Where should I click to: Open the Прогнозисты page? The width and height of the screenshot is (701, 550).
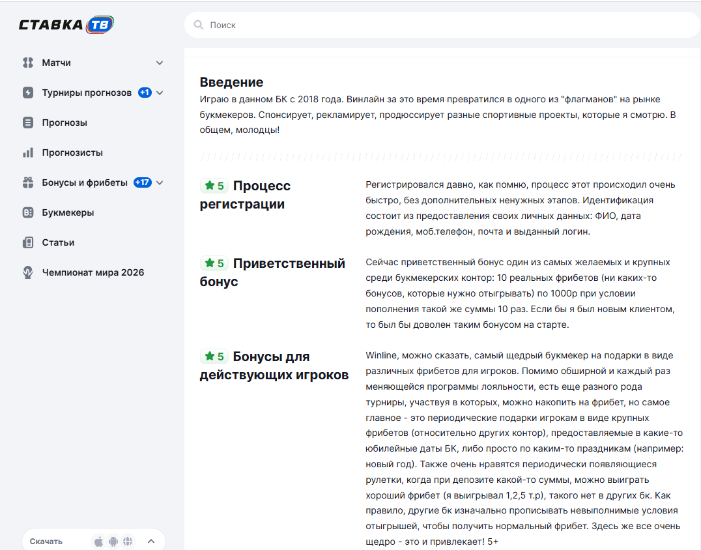[72, 152]
